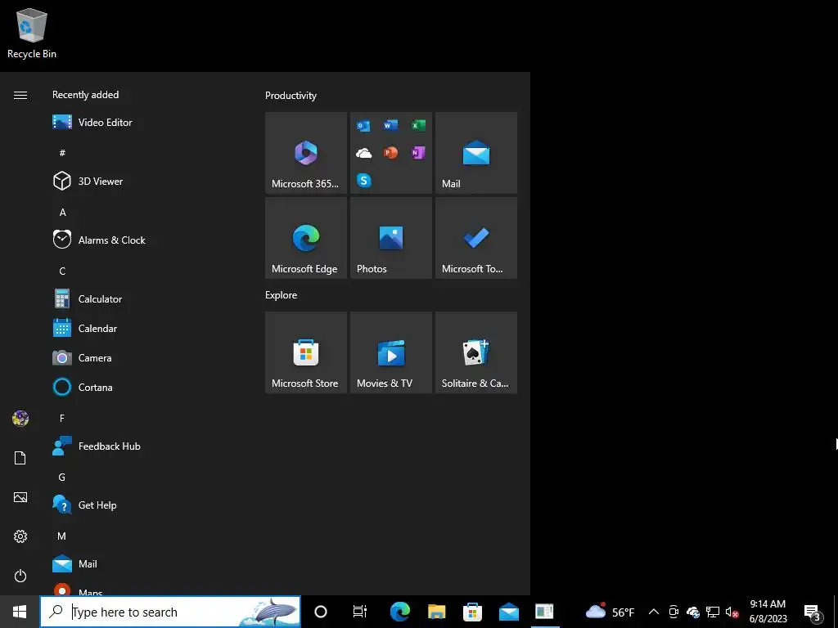Open Settings gear in Start sidebar
The height and width of the screenshot is (628, 838).
[x=20, y=536]
